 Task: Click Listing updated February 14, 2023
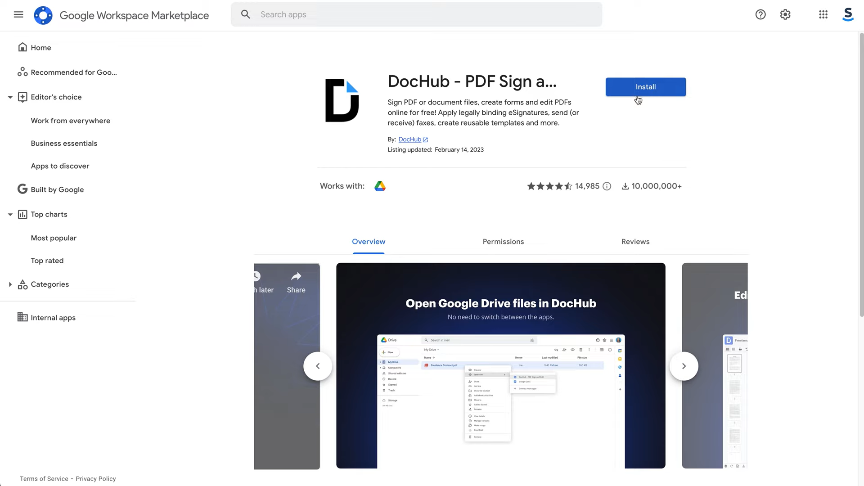tap(436, 150)
